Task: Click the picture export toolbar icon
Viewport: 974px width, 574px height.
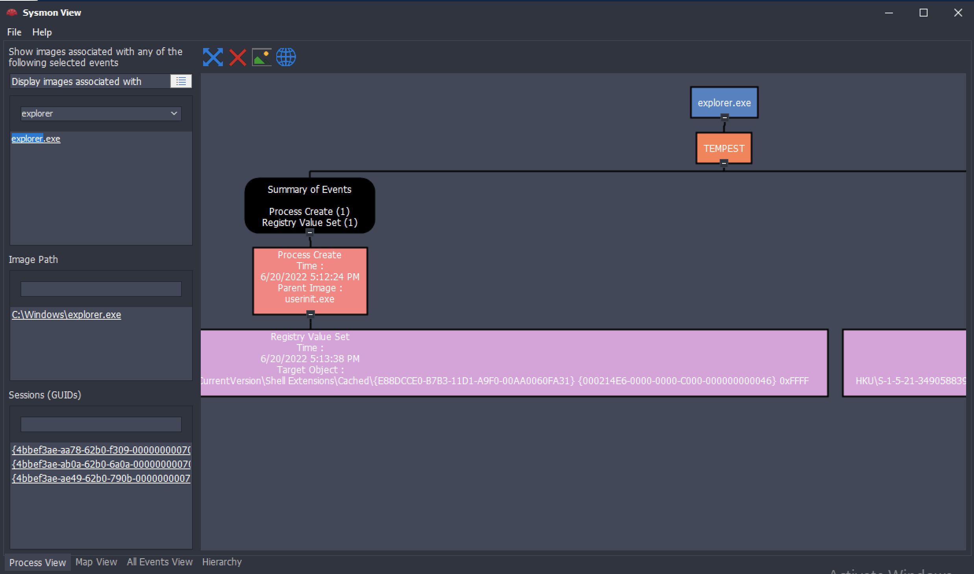Action: (x=261, y=57)
